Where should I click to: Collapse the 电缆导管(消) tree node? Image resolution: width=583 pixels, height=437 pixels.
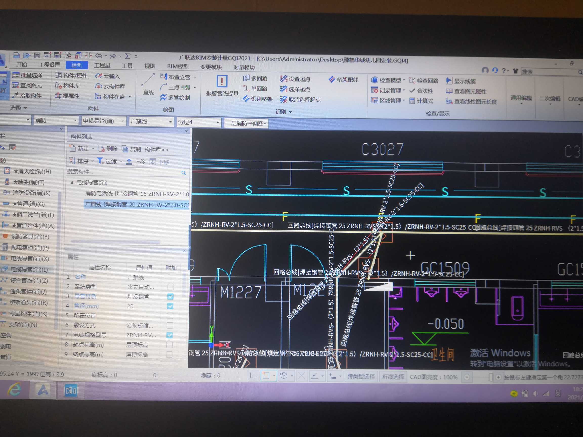[x=72, y=182]
